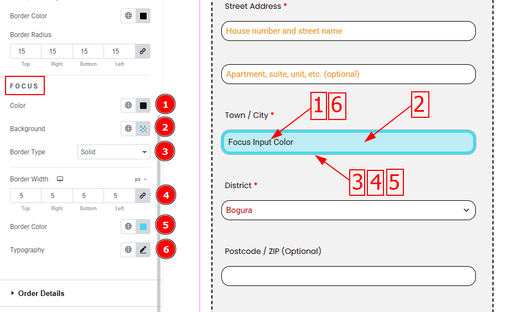Open the Focus Background transparent swatch
The image size is (519, 312).
143,129
